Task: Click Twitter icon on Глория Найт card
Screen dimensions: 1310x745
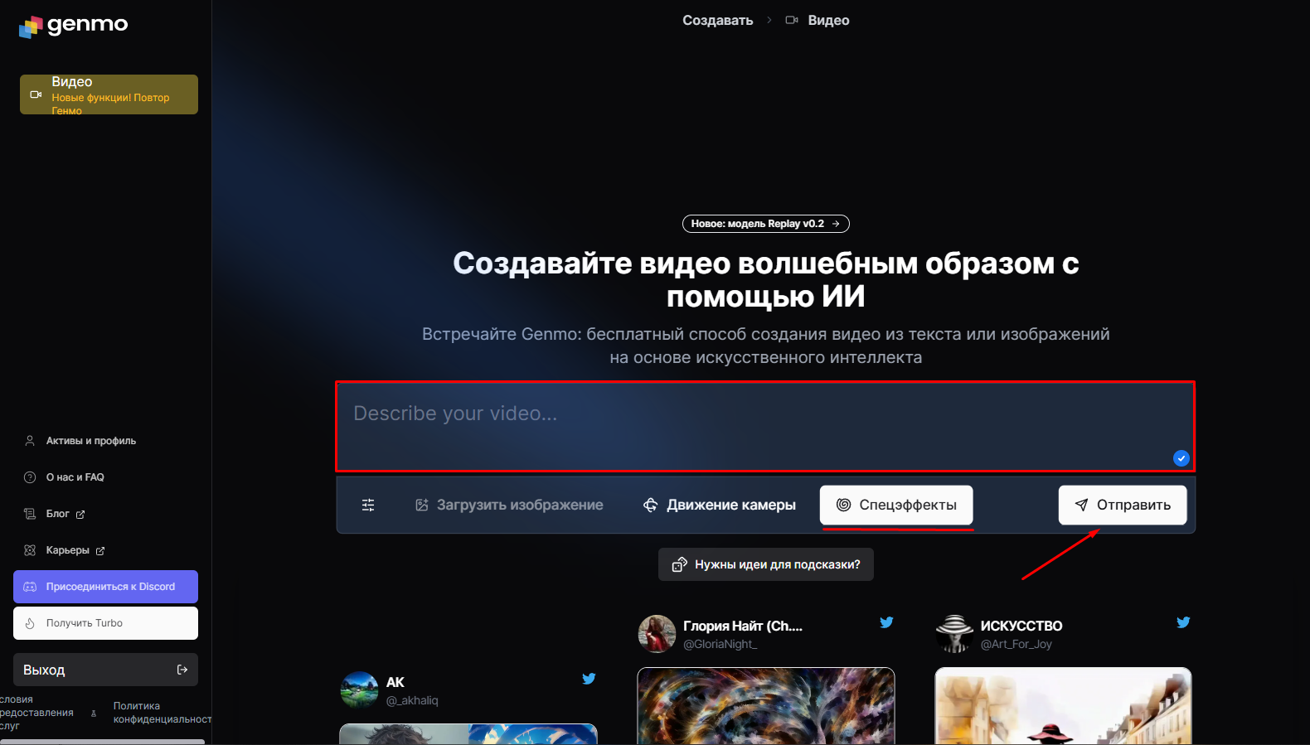Action: point(886,622)
